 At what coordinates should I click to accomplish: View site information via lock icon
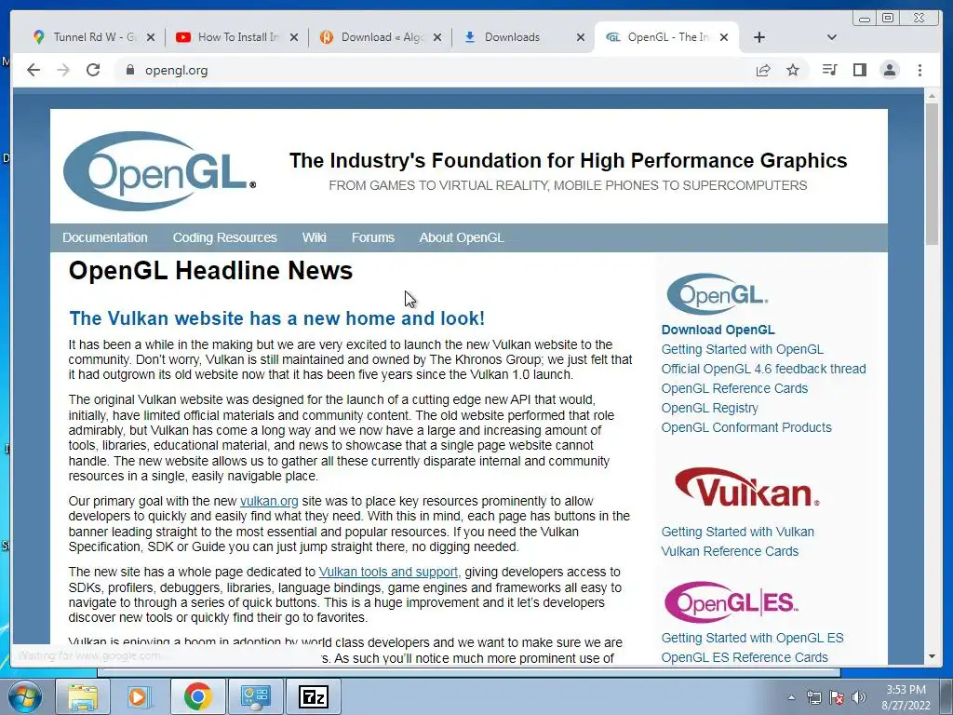(129, 70)
